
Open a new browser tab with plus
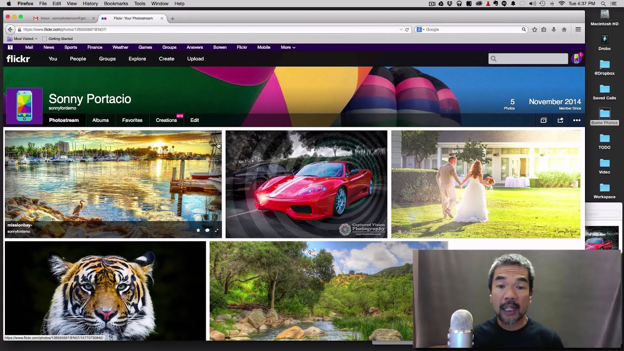[172, 19]
